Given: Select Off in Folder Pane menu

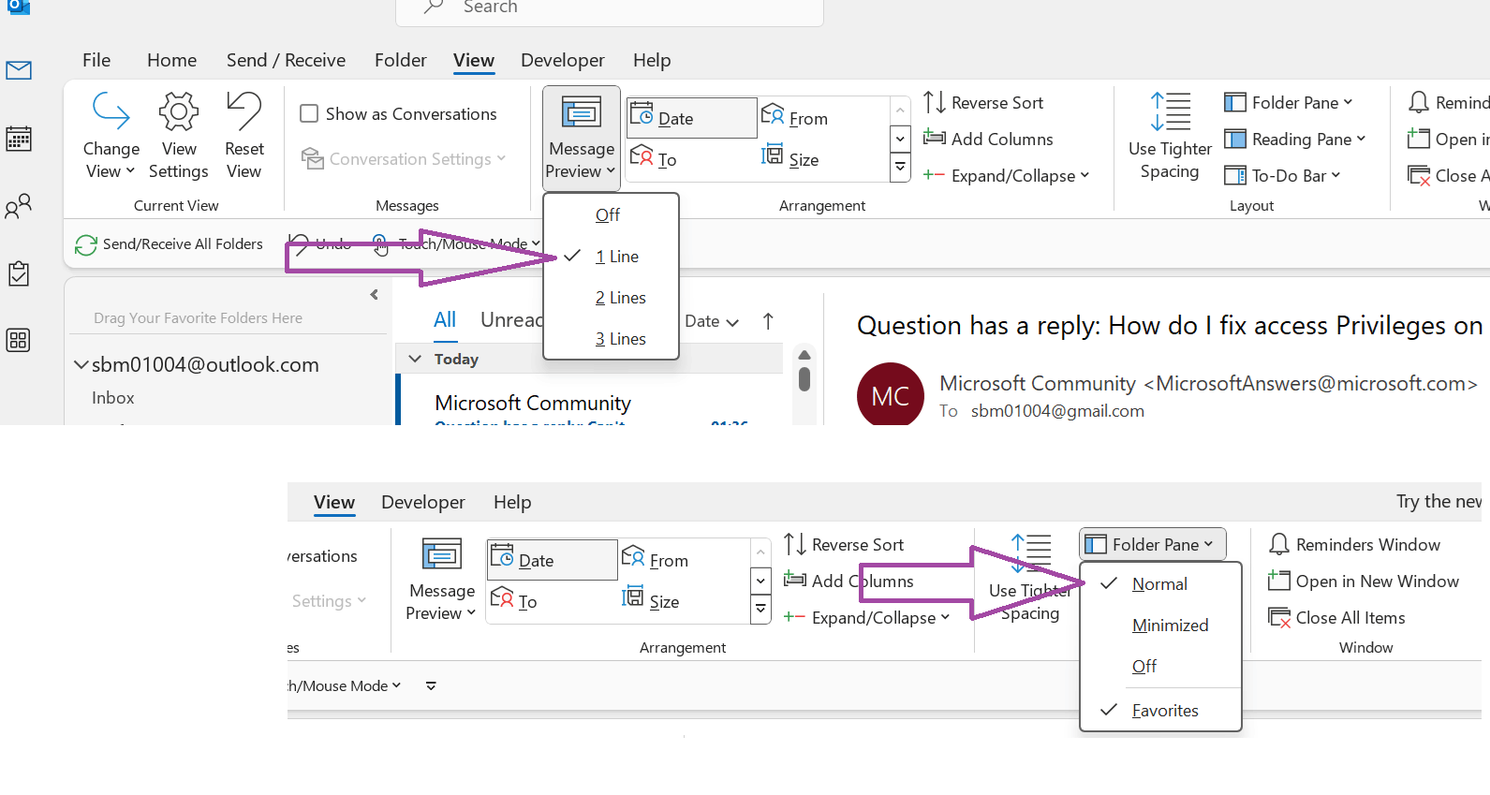Looking at the screenshot, I should click(x=1160, y=666).
